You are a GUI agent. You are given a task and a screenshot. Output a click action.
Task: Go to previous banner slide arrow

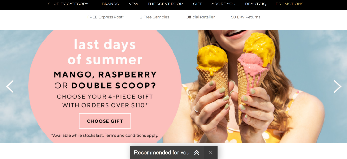pyautogui.click(x=10, y=87)
